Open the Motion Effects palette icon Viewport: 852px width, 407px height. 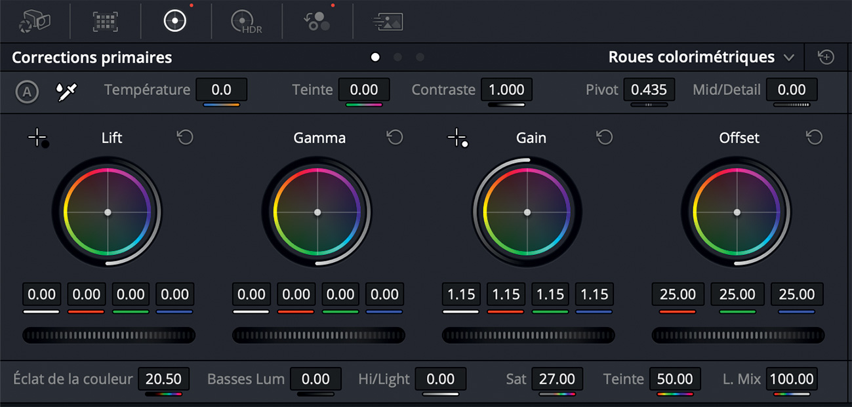[x=388, y=22]
